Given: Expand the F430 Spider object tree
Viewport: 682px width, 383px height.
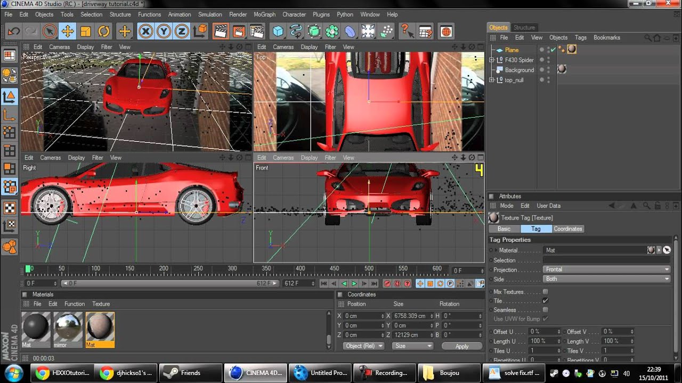Looking at the screenshot, I should [492, 60].
